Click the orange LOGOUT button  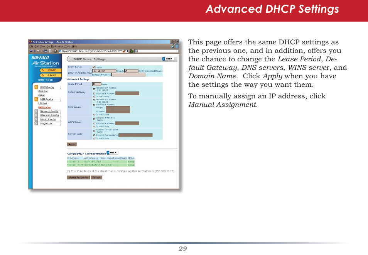[51, 75]
